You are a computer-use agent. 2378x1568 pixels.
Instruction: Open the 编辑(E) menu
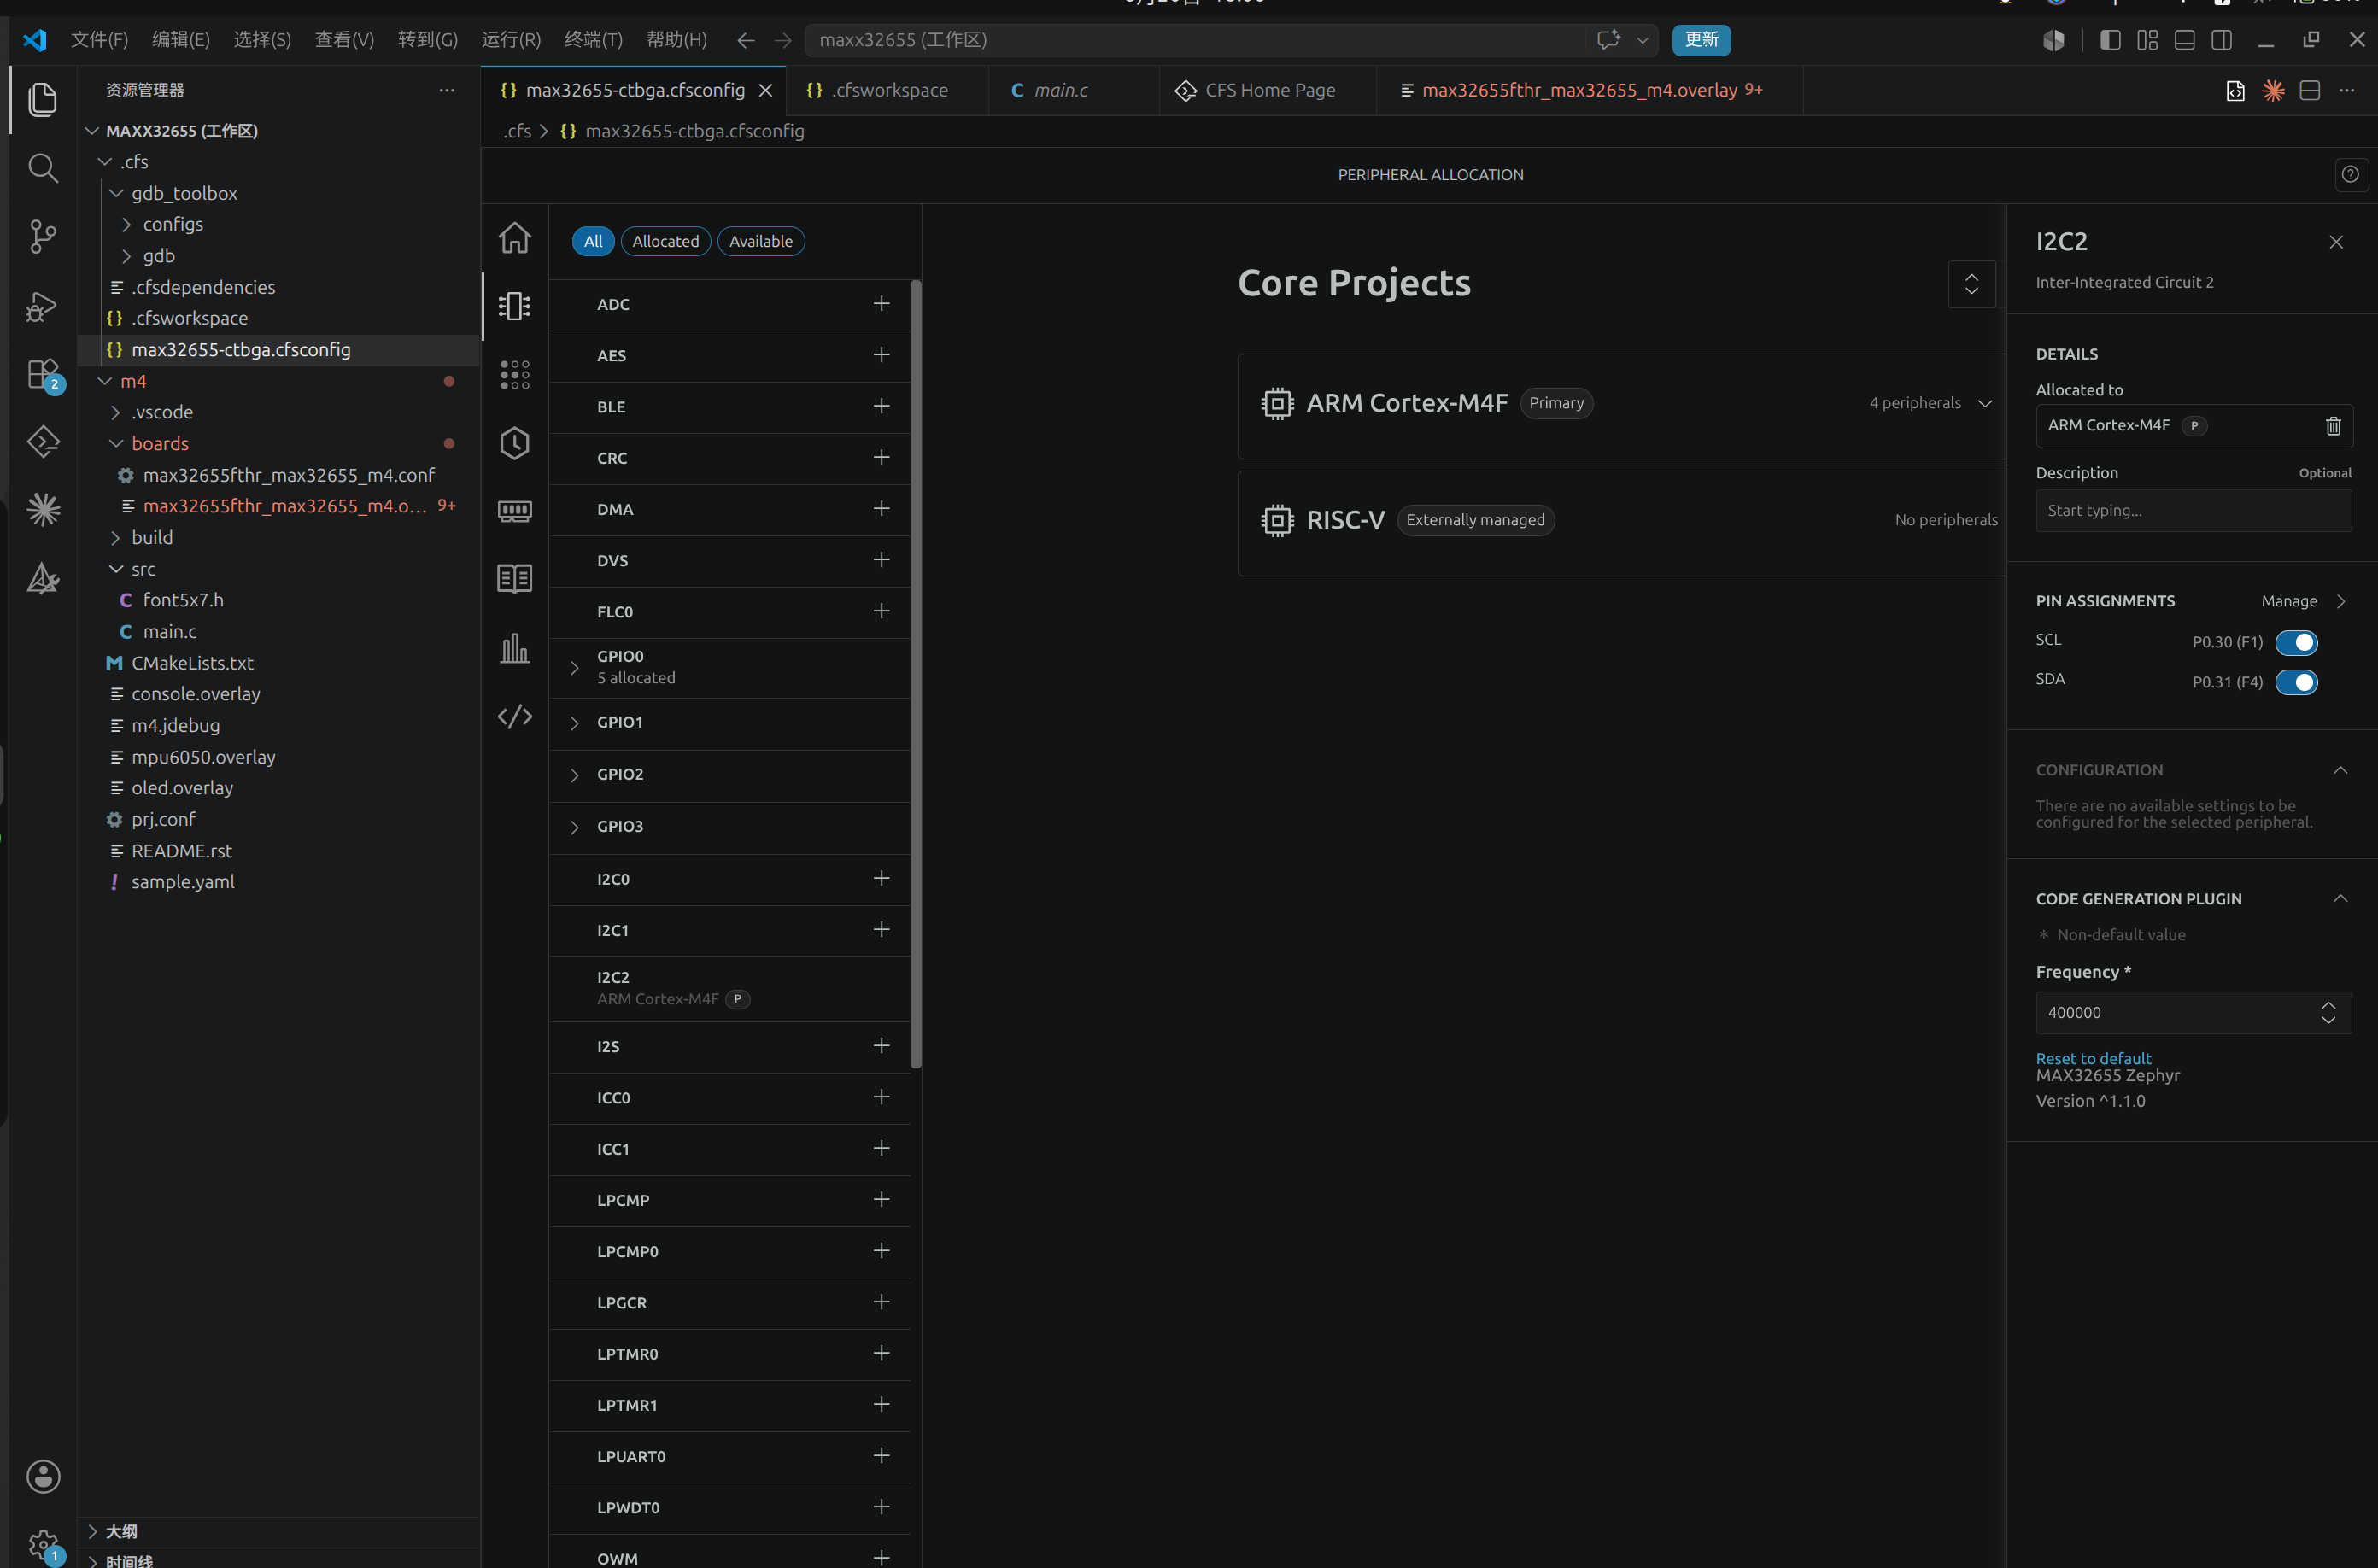tap(181, 40)
